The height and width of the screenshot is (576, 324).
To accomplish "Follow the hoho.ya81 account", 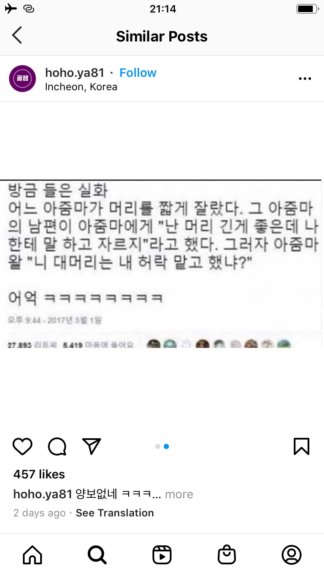I will click(138, 73).
